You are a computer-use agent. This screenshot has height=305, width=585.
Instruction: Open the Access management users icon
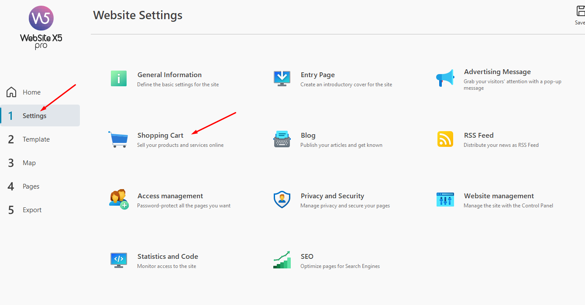click(118, 200)
